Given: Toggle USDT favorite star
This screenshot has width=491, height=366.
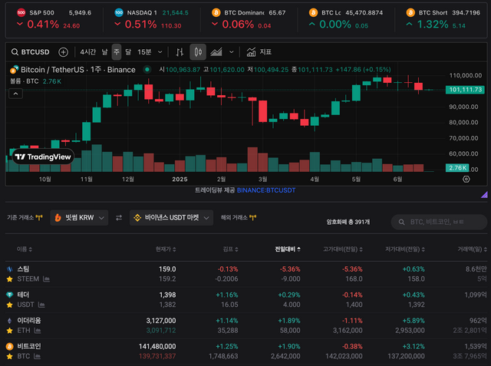Looking at the screenshot, I should pyautogui.click(x=10, y=305).
